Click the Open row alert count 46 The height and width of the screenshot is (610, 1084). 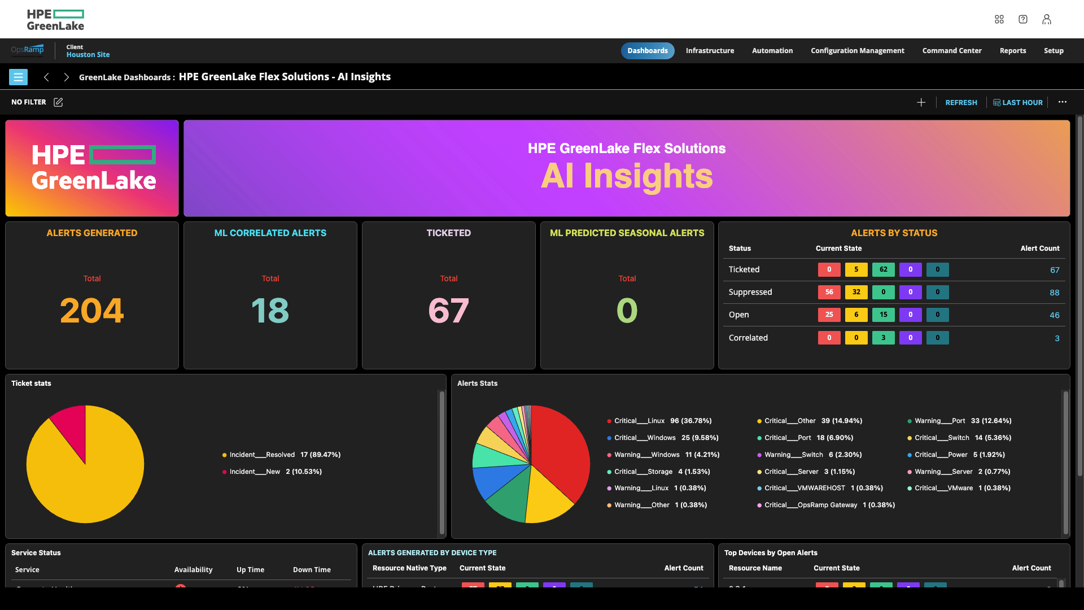[x=1054, y=315]
